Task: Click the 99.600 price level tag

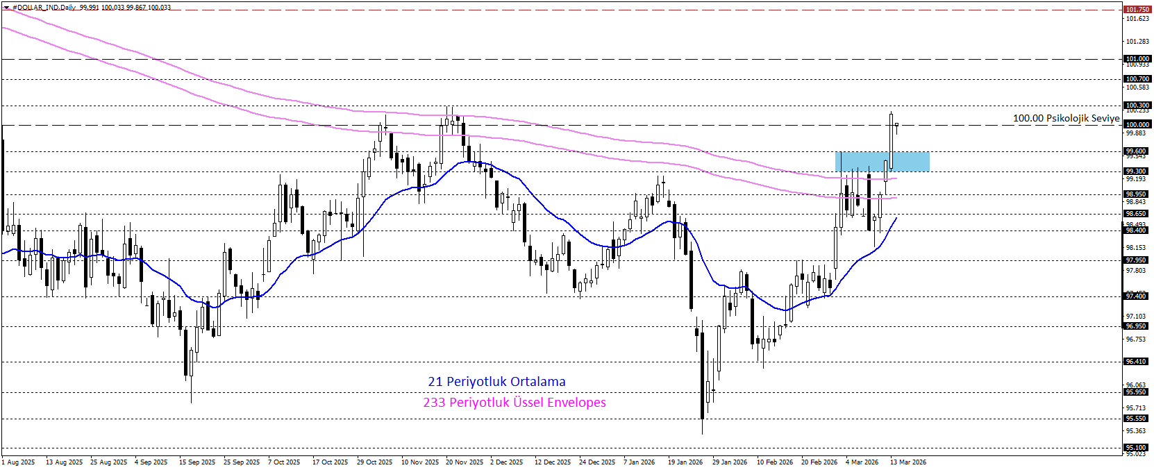Action: (1136, 151)
